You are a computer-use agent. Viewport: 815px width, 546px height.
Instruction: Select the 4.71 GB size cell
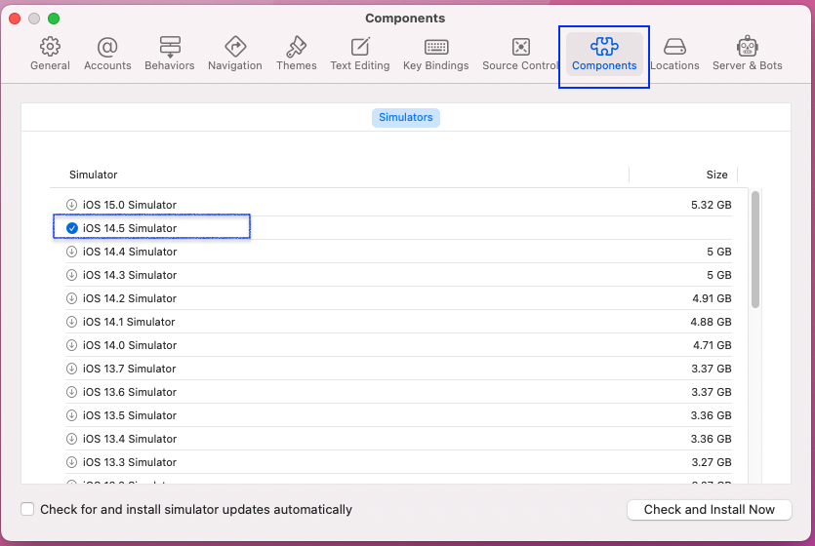[713, 344]
